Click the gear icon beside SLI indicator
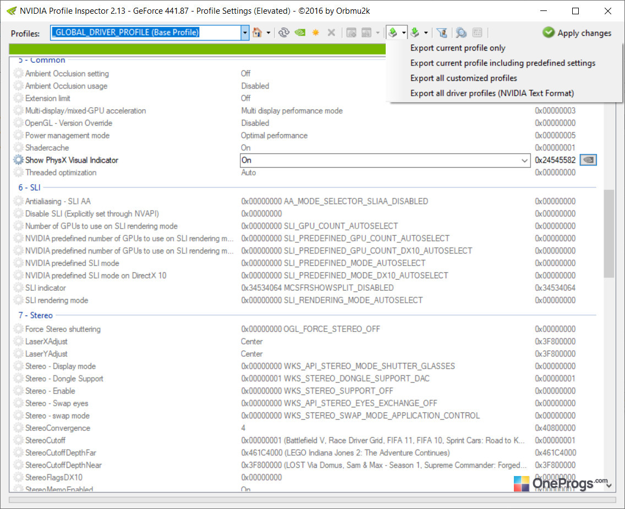The image size is (625, 509). (x=18, y=288)
